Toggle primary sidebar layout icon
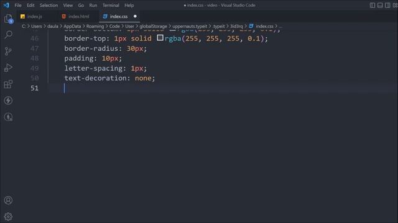 [x=373, y=6]
